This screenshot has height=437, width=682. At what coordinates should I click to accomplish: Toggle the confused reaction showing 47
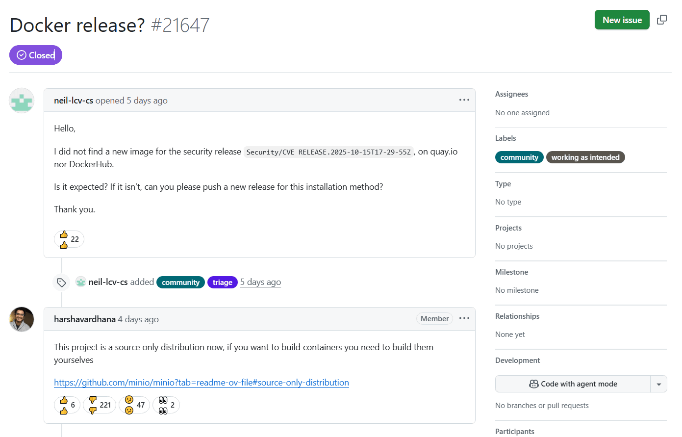point(134,405)
